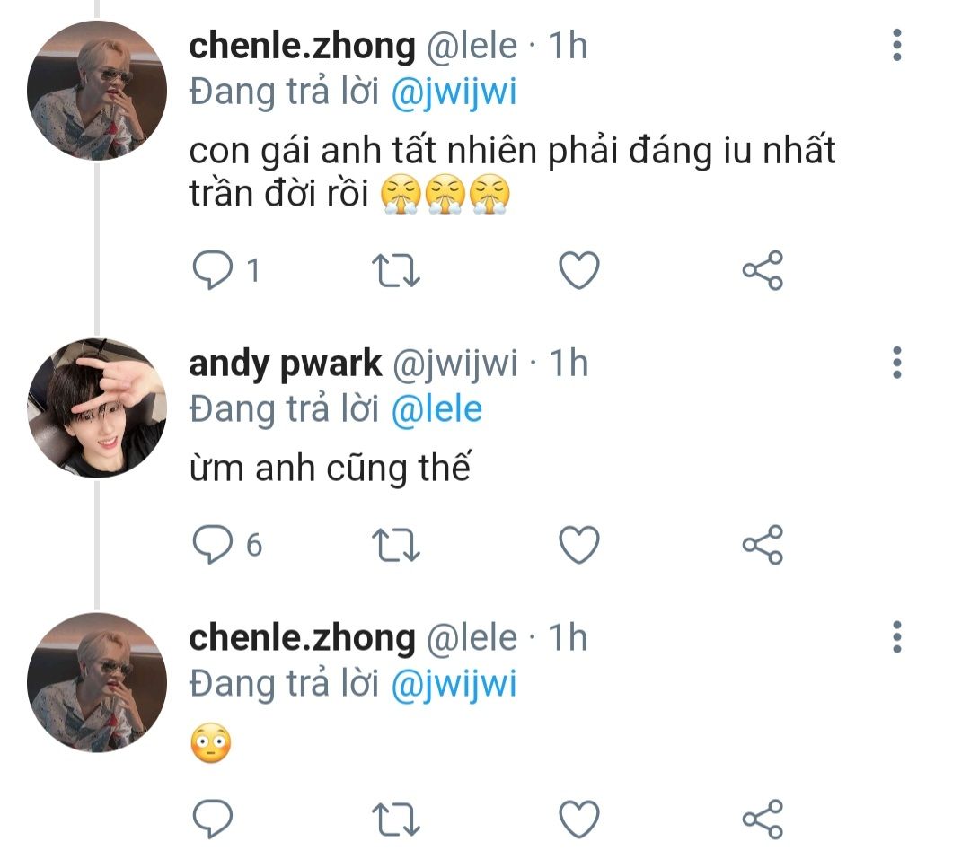Reply to the flushed emoji tweet

pos(213,819)
